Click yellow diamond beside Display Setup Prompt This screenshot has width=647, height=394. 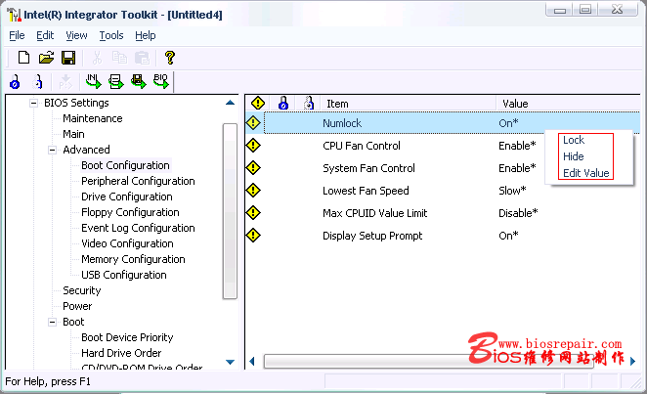pyautogui.click(x=253, y=236)
